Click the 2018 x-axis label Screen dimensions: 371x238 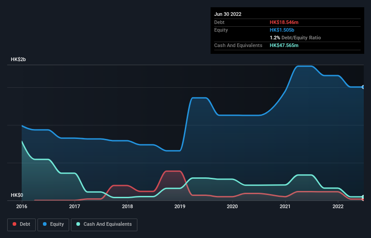pyautogui.click(x=127, y=206)
